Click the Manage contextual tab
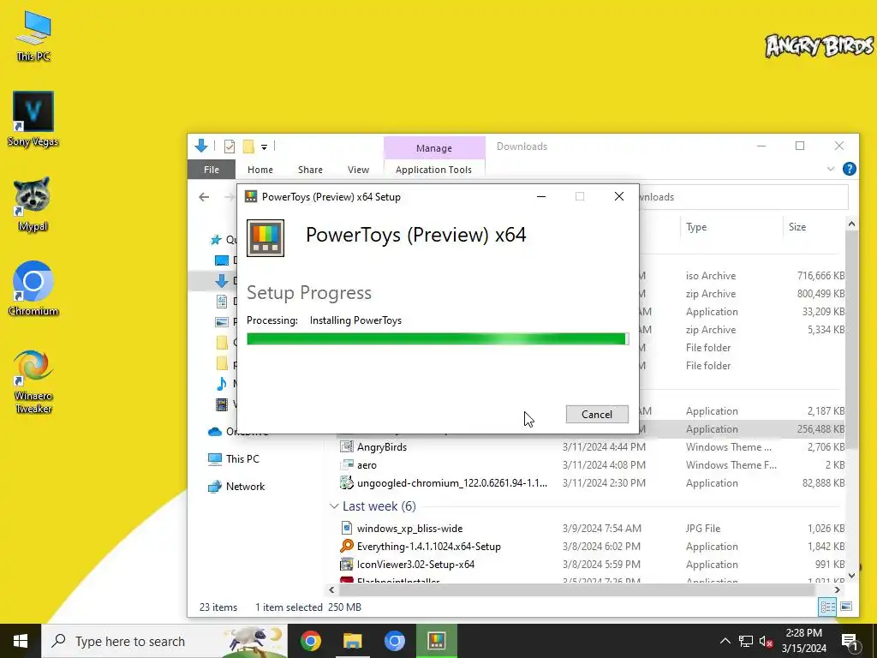Viewport: 877px width, 658px height. coord(434,148)
